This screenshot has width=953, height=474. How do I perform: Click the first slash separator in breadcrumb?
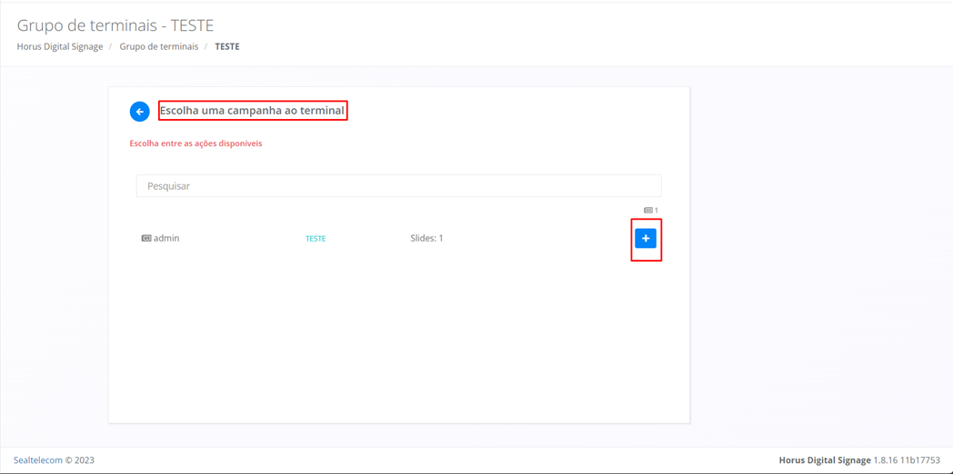tap(111, 46)
